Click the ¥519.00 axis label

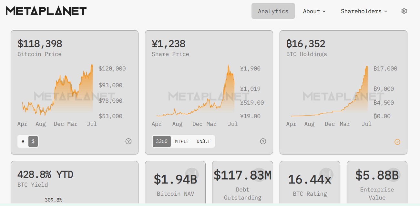(252, 103)
